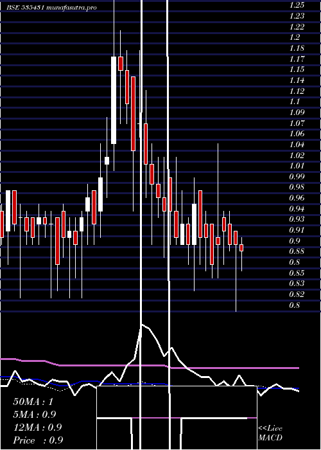Select the 1.14 price level label
Viewport: 321px width, 450px height.
point(297,80)
